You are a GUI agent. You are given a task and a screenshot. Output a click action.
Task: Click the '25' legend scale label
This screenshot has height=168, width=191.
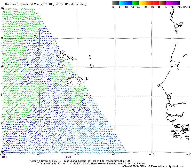(x=146, y=7)
